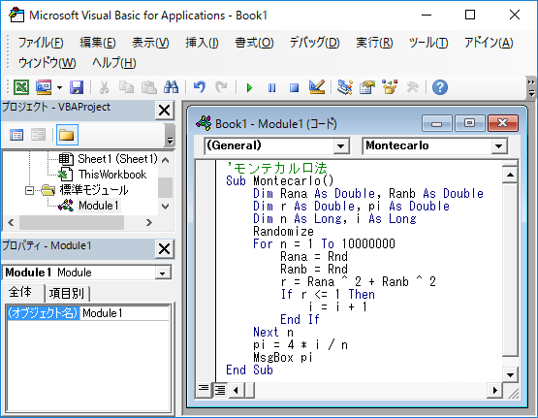The width and height of the screenshot is (538, 418).
Task: Click the Toolbox icon
Action: [412, 87]
